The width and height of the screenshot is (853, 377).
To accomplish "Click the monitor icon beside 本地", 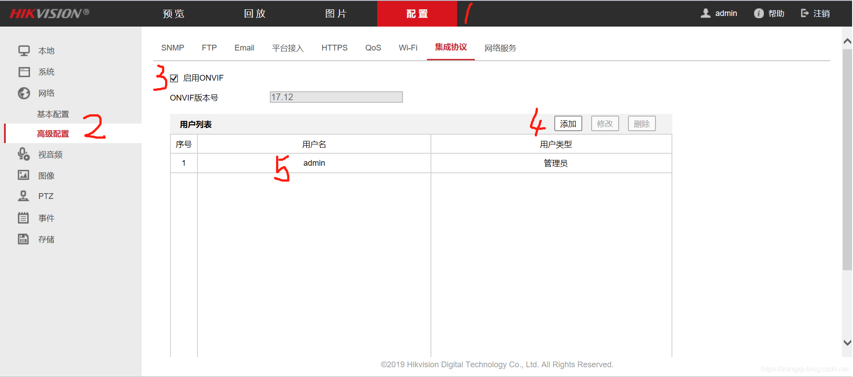I will click(24, 51).
